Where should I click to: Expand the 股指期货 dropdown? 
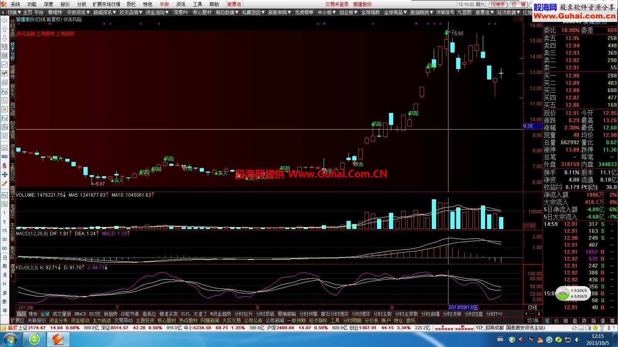pyautogui.click(x=422, y=12)
